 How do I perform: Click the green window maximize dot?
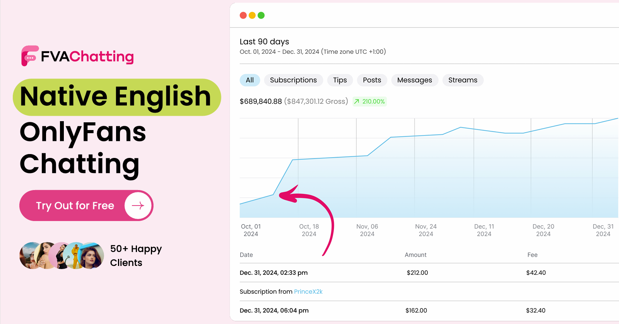coord(261,15)
